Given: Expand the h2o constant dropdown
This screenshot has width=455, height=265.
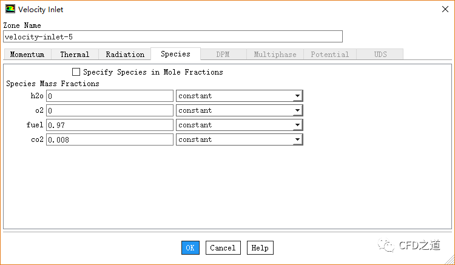Looking at the screenshot, I should [x=297, y=96].
